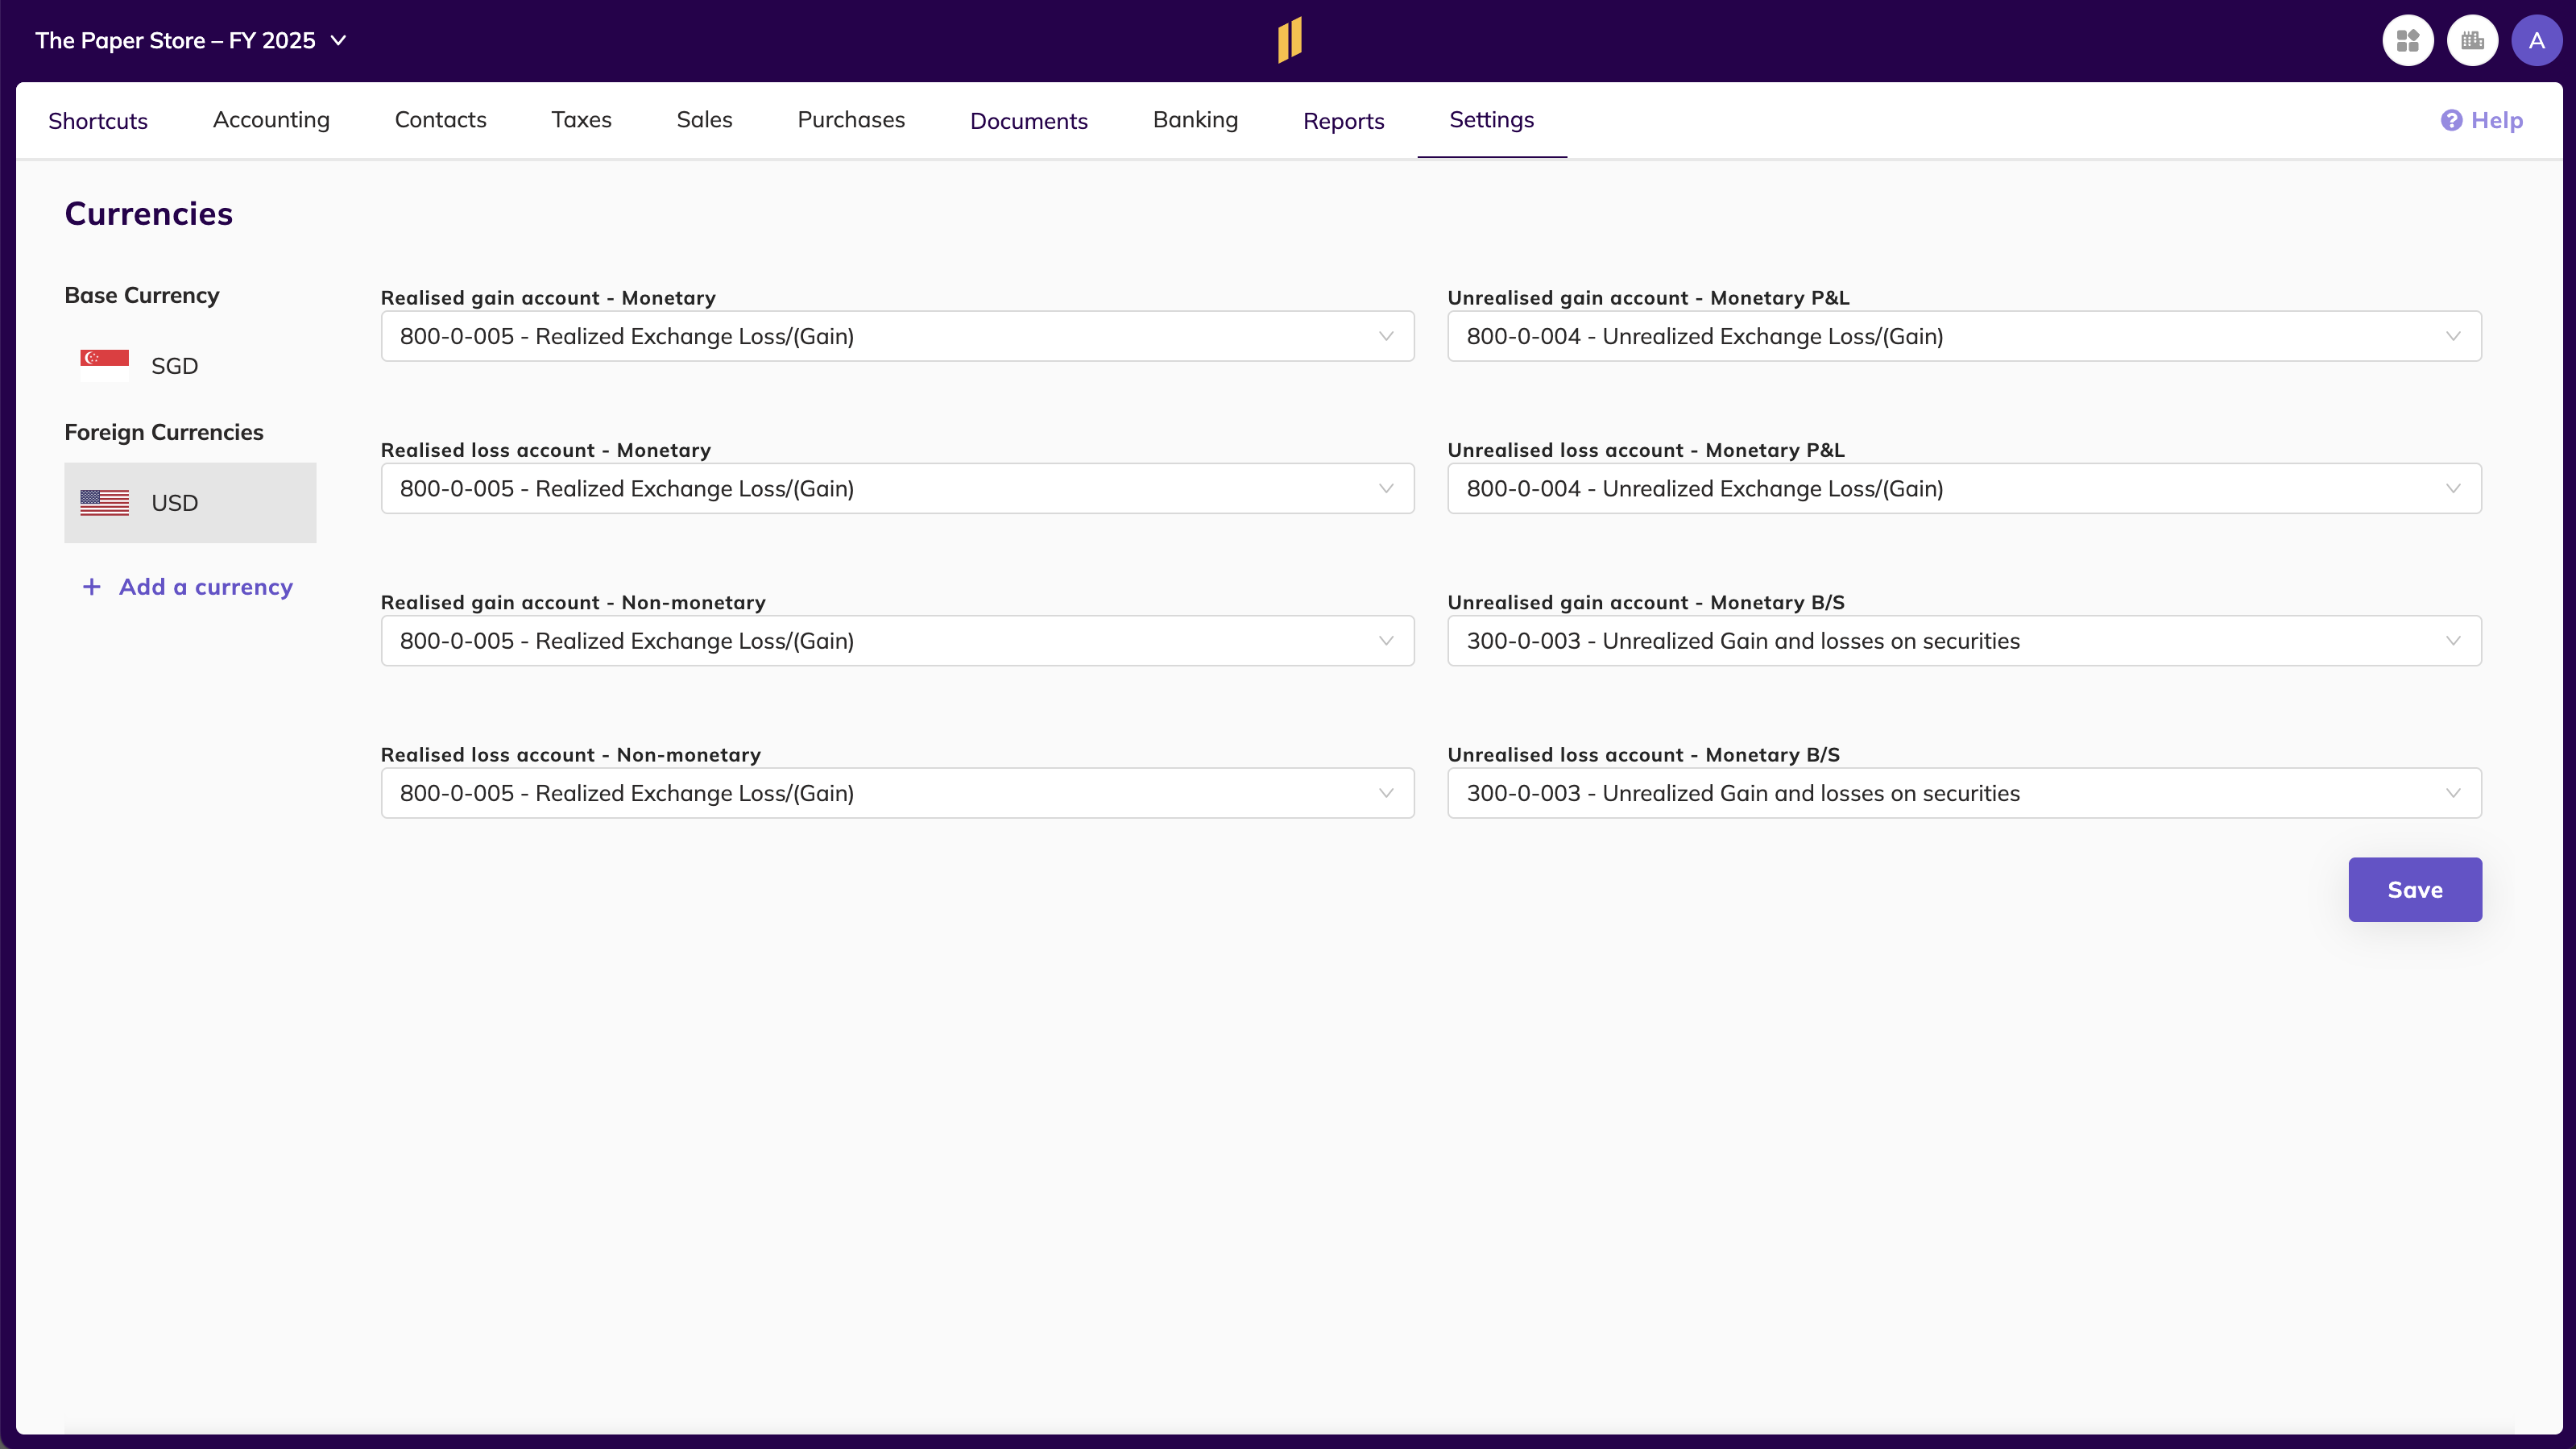2576x1449 pixels.
Task: Expand The Paper Store – FY 2025 switcher
Action: pos(190,41)
